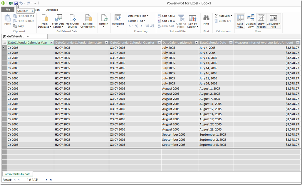Go to previous record
This screenshot has width=302, height=185.
coord(19,180)
